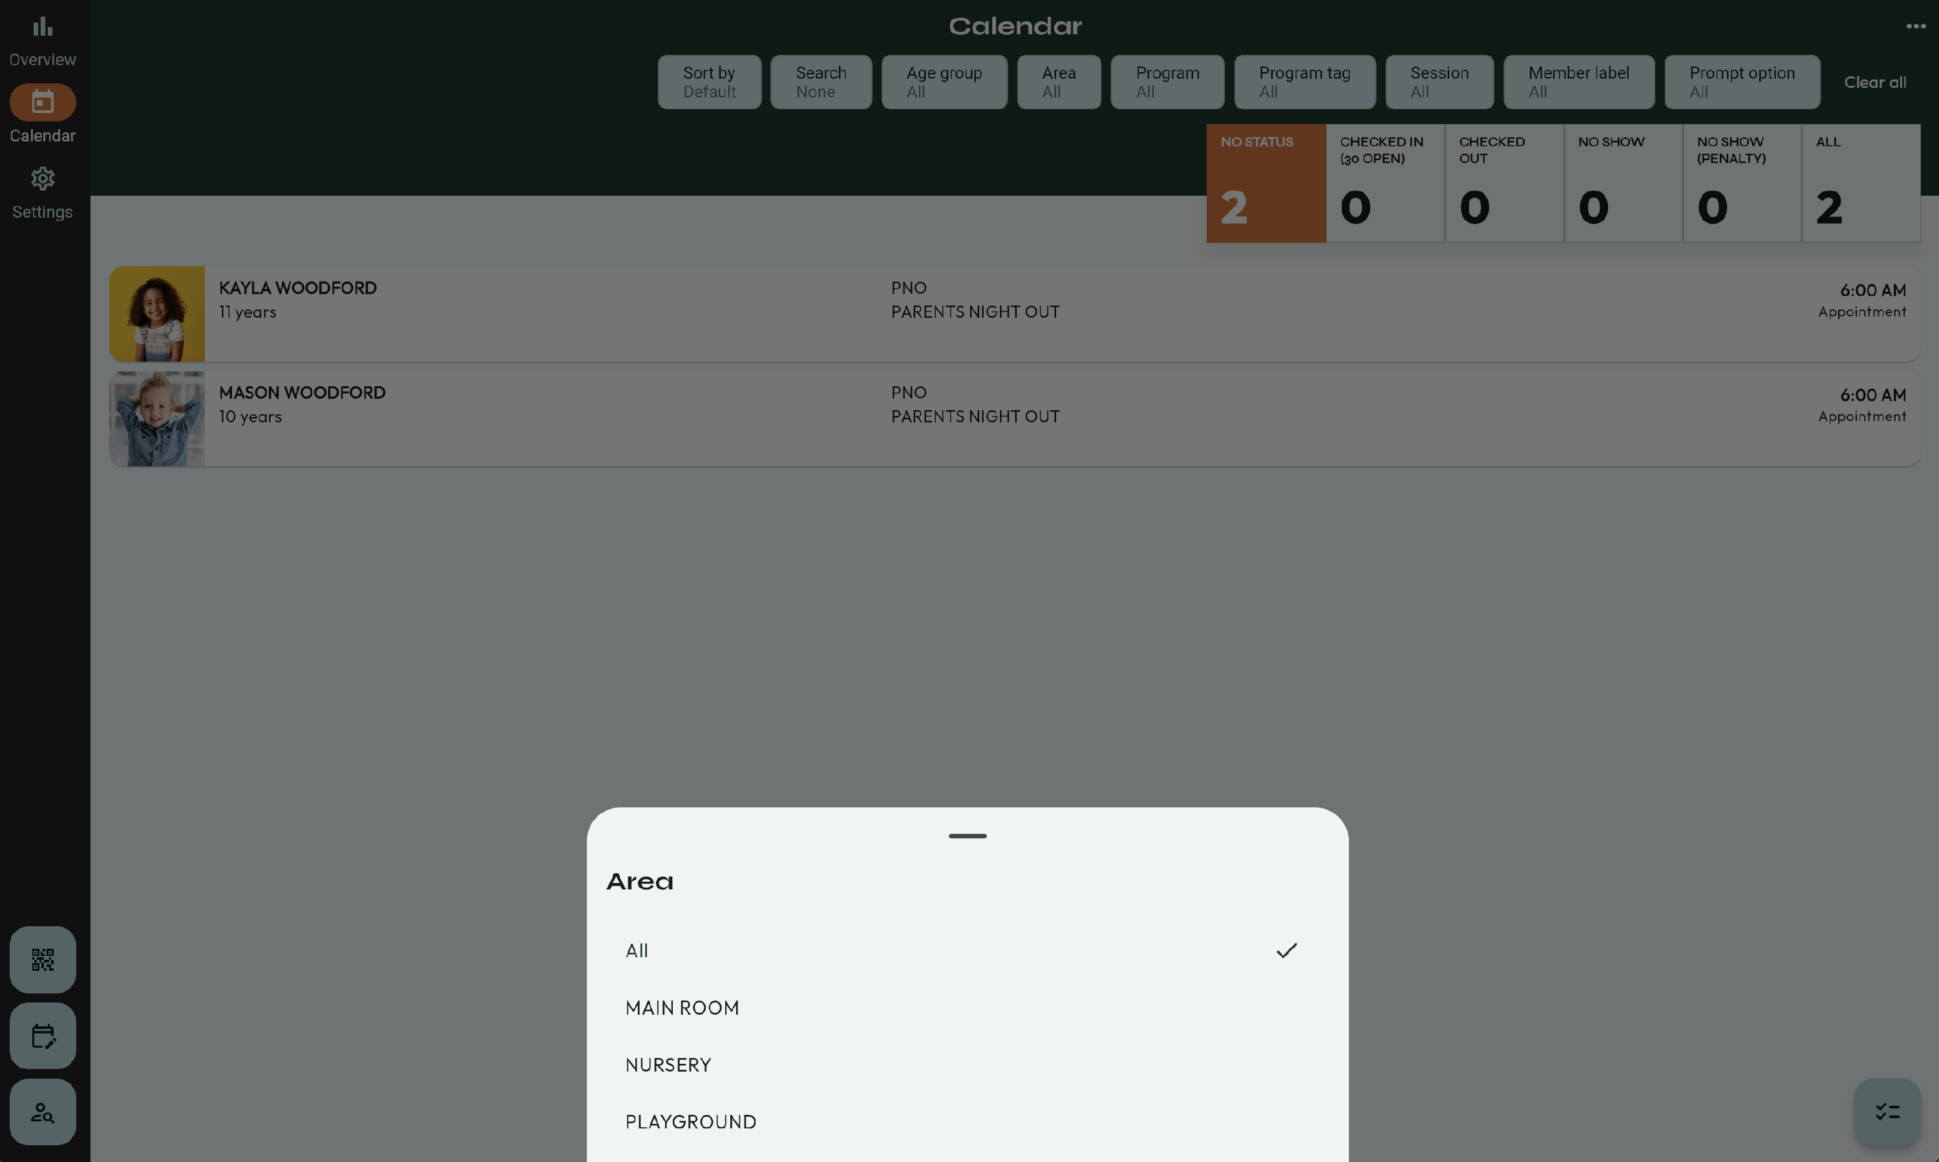This screenshot has width=1939, height=1162.
Task: Click the Calendar sidebar icon
Action: (x=42, y=103)
